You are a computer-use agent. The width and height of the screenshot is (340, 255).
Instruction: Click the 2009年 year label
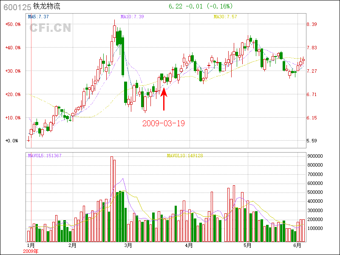tap(31, 251)
